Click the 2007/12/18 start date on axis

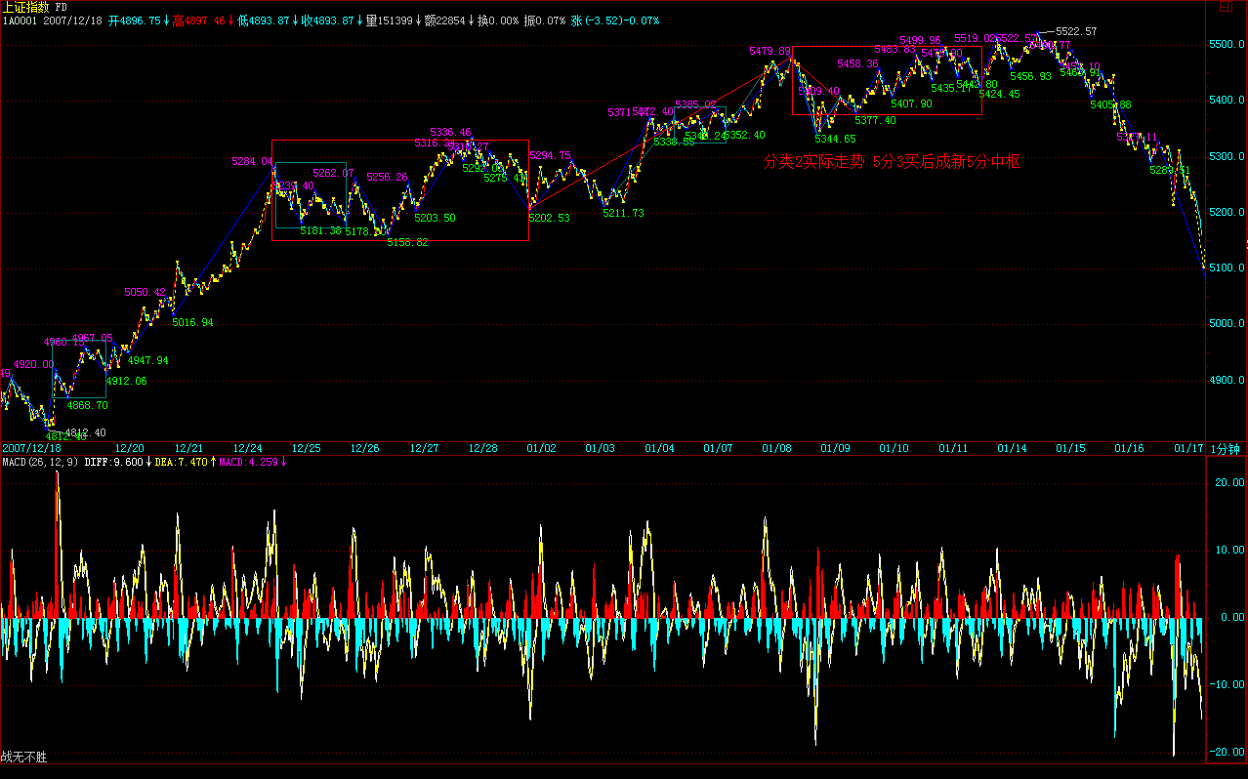pos(31,448)
